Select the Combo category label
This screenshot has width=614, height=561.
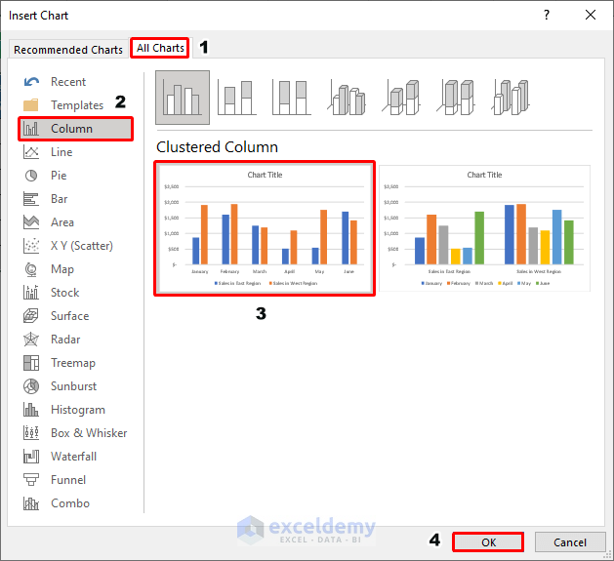70,503
